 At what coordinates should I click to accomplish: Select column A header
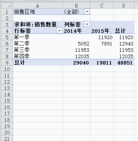pyautogui.click(x=38, y=5)
